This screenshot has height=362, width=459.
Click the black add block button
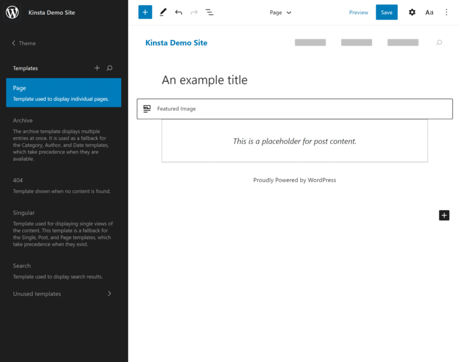[x=444, y=215]
